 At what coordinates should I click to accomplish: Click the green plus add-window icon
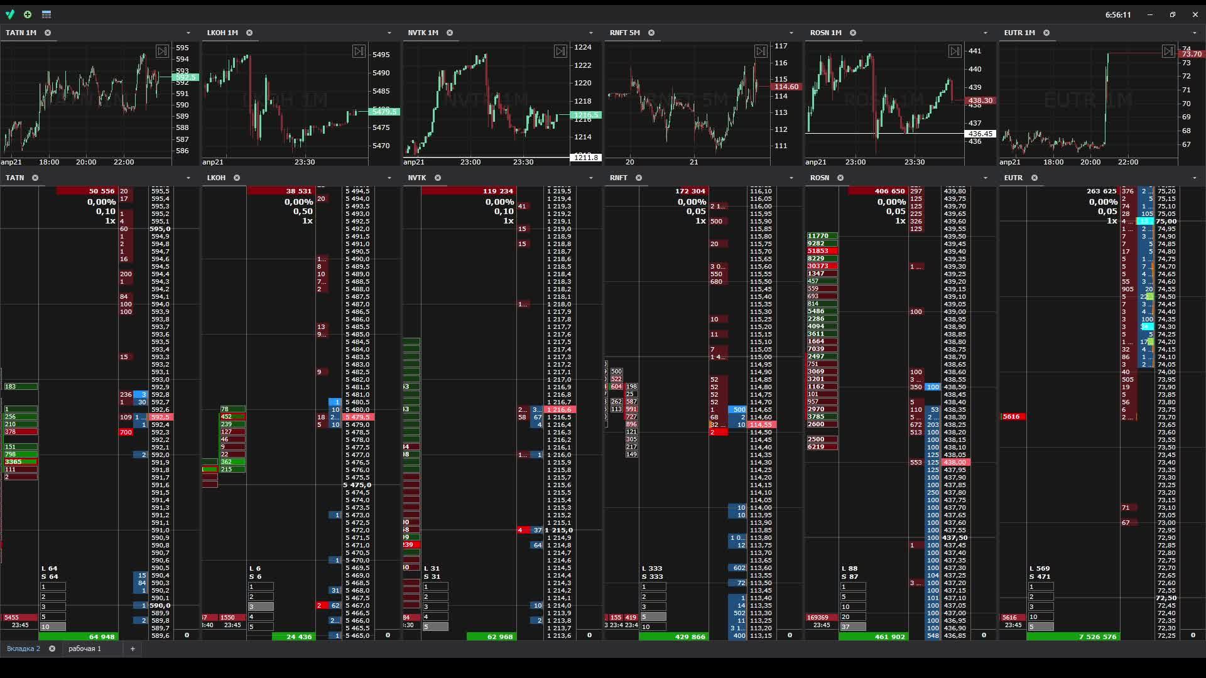[x=28, y=14]
